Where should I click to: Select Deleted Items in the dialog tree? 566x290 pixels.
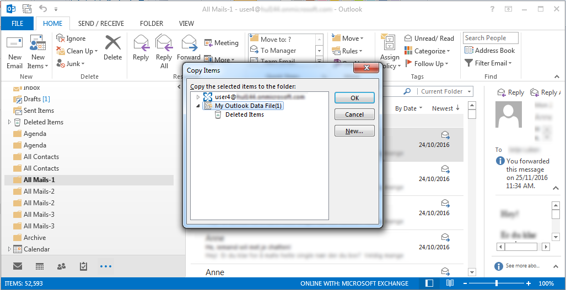239,114
